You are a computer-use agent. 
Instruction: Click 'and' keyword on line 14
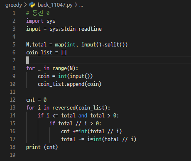click(x=83, y=116)
